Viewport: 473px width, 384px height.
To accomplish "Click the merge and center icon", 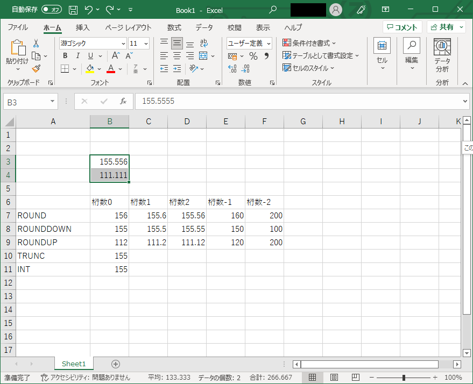I will (203, 56).
